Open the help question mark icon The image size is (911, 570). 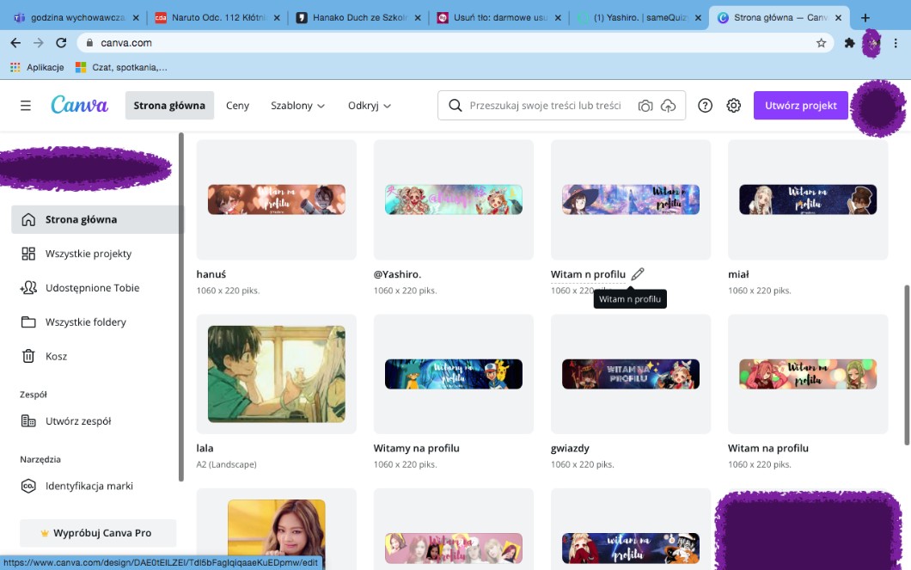[705, 106]
